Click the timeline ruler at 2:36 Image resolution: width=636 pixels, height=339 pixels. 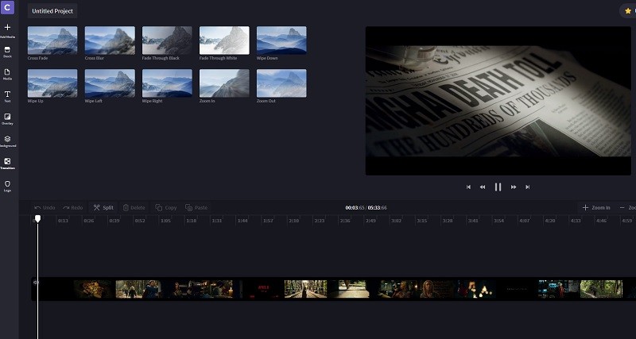(345, 221)
